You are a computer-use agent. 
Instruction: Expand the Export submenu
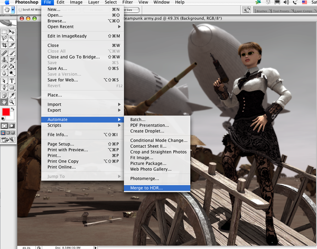coord(82,110)
